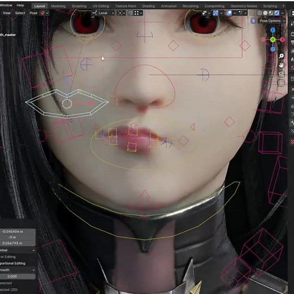Open the armature/bone display options dropdown
Image resolution: width=294 pixels, height=294 pixels.
pyautogui.click(x=243, y=13)
